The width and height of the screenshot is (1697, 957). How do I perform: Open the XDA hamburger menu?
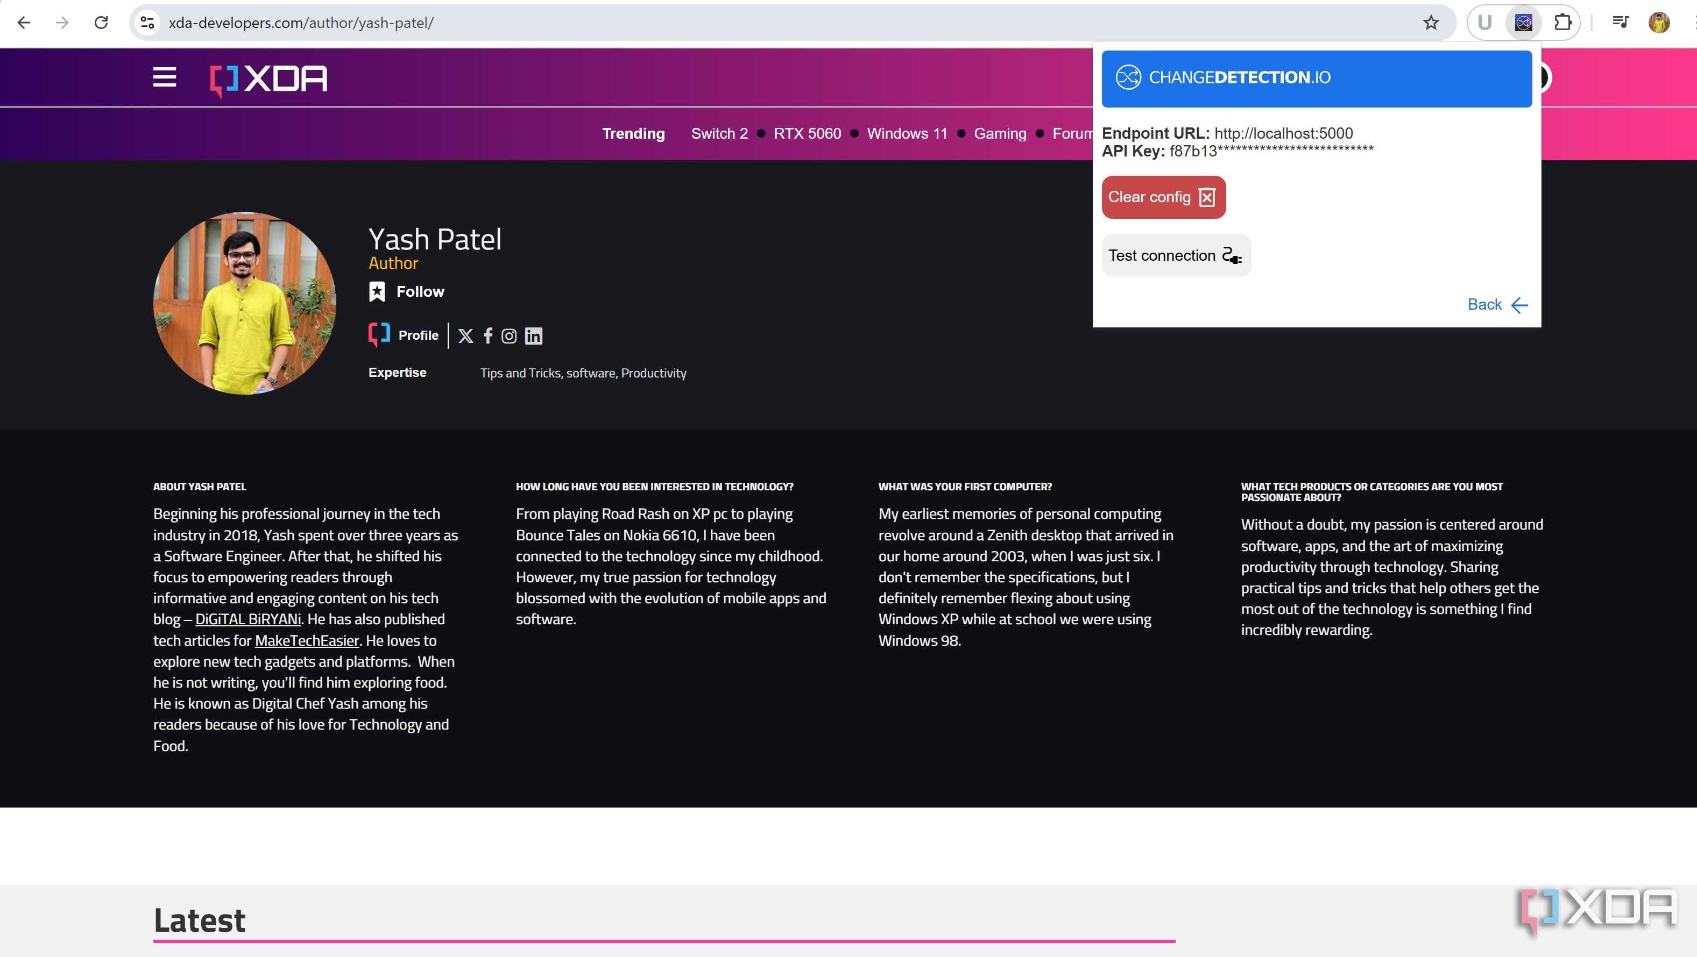(x=164, y=77)
